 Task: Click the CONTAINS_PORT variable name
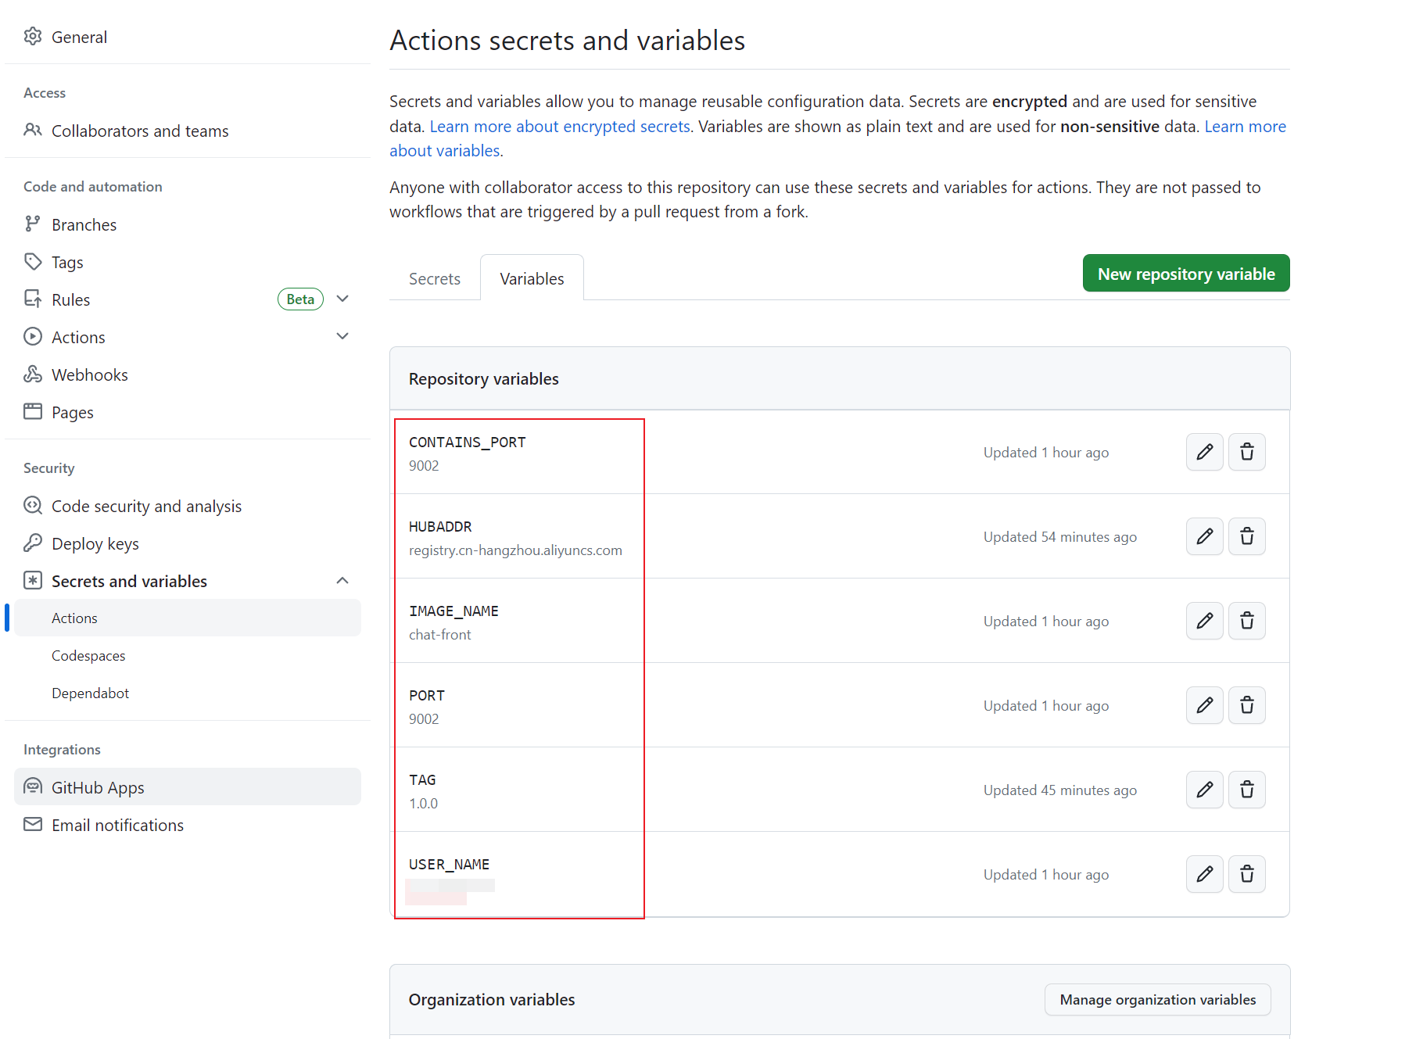coord(468,442)
